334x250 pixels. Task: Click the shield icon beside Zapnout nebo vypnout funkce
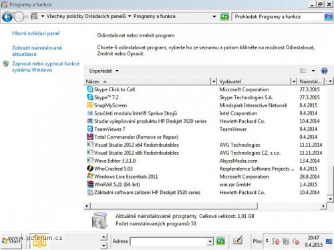coord(6,64)
